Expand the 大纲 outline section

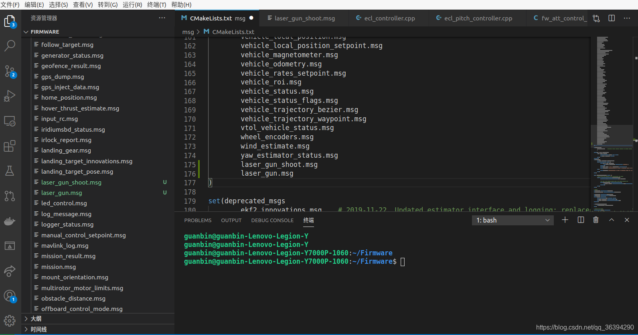(98, 319)
